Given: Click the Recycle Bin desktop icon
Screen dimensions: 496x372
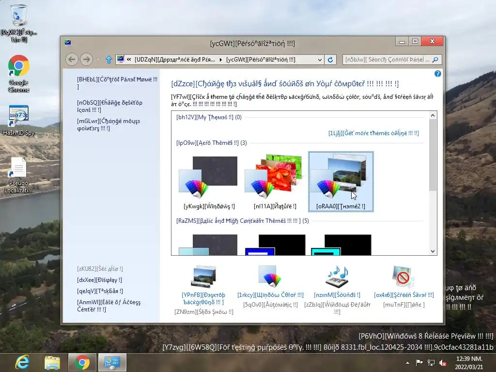Looking at the screenshot, I should coord(19,23).
